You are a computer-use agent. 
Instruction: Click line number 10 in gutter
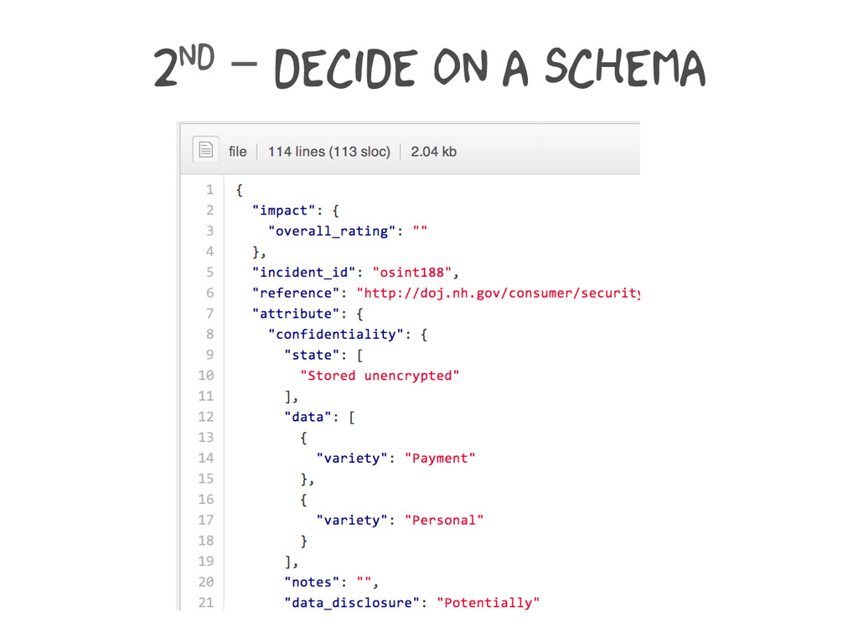pyautogui.click(x=206, y=375)
